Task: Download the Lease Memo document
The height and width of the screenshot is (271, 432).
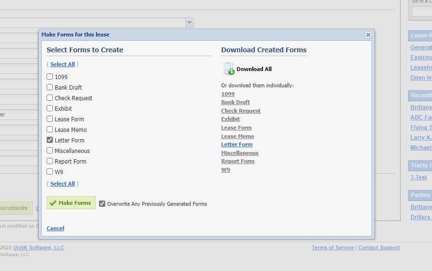Action: [237, 136]
